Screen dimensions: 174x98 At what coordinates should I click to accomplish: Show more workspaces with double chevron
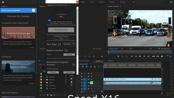tap(133, 2)
